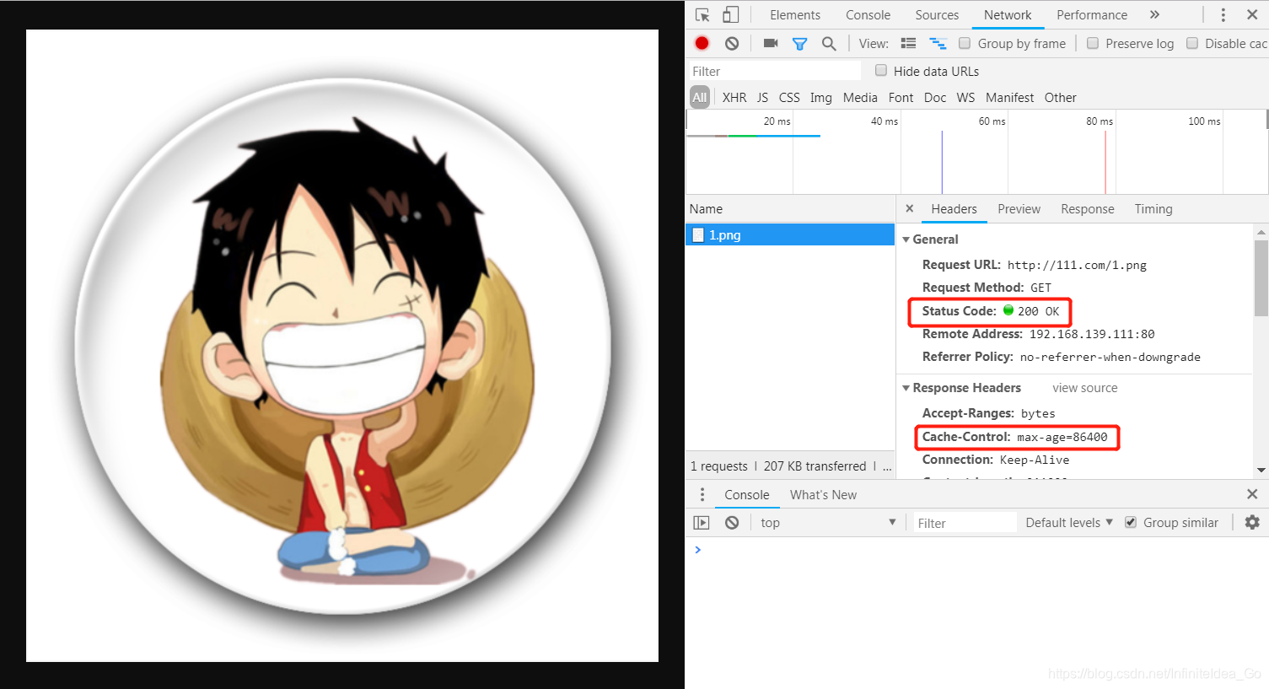
Task: Filter requests by All
Action: (700, 98)
